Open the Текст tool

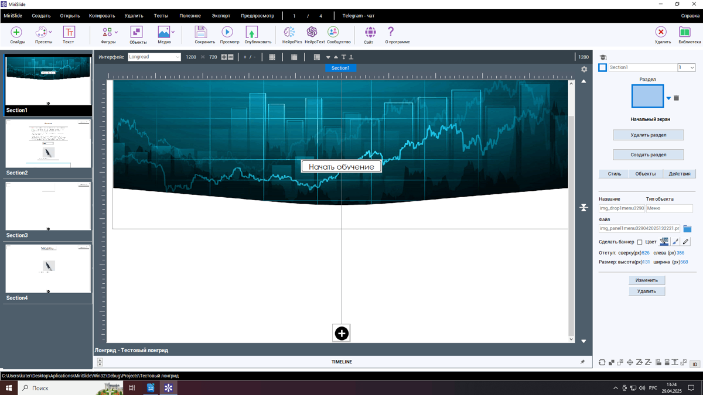69,33
